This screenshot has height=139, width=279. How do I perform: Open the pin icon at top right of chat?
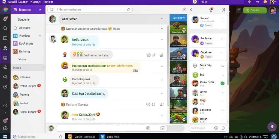(x=224, y=10)
